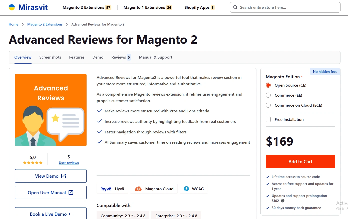Screen dimensions: 348x219
Task: Select the Commerce (EE) radio button
Action: 268,95
